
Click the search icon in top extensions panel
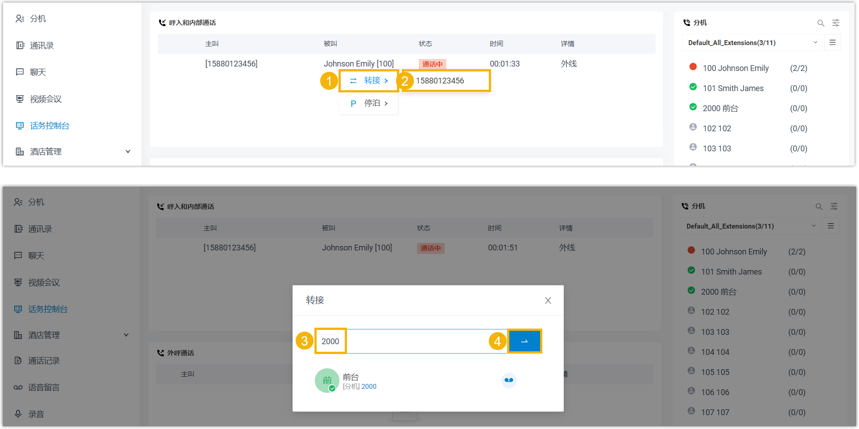tap(820, 23)
